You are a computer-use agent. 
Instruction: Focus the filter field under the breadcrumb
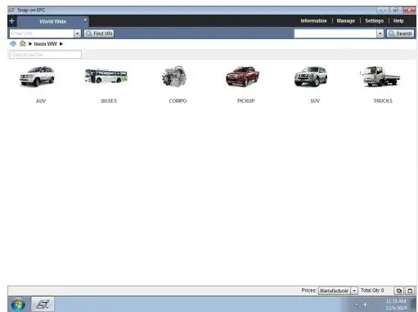[x=46, y=55]
